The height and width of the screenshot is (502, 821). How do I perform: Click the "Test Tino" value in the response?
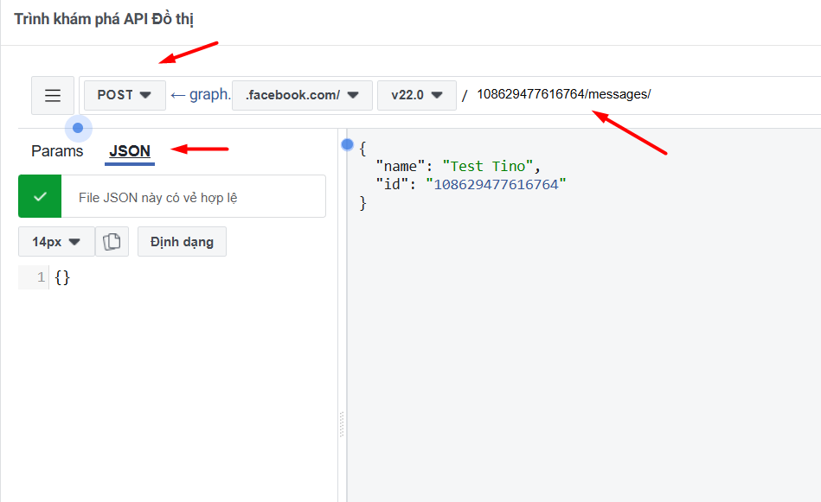click(x=487, y=166)
